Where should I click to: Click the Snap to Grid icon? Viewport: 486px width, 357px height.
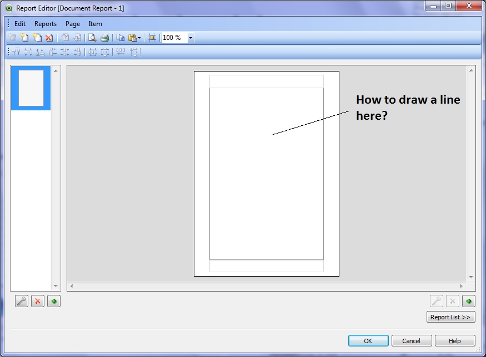(x=152, y=38)
